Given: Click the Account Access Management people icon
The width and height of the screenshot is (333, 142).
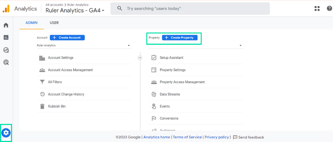Looking at the screenshot, I should (42, 70).
